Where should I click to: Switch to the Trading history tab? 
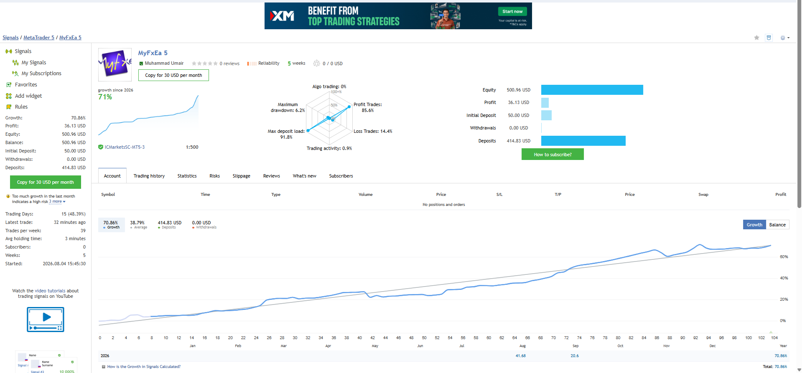(149, 176)
